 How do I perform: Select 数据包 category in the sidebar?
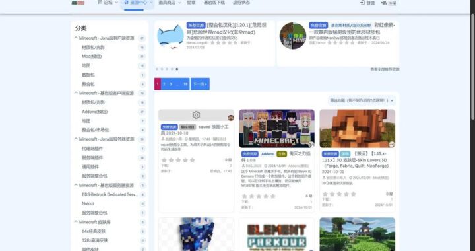(x=88, y=75)
